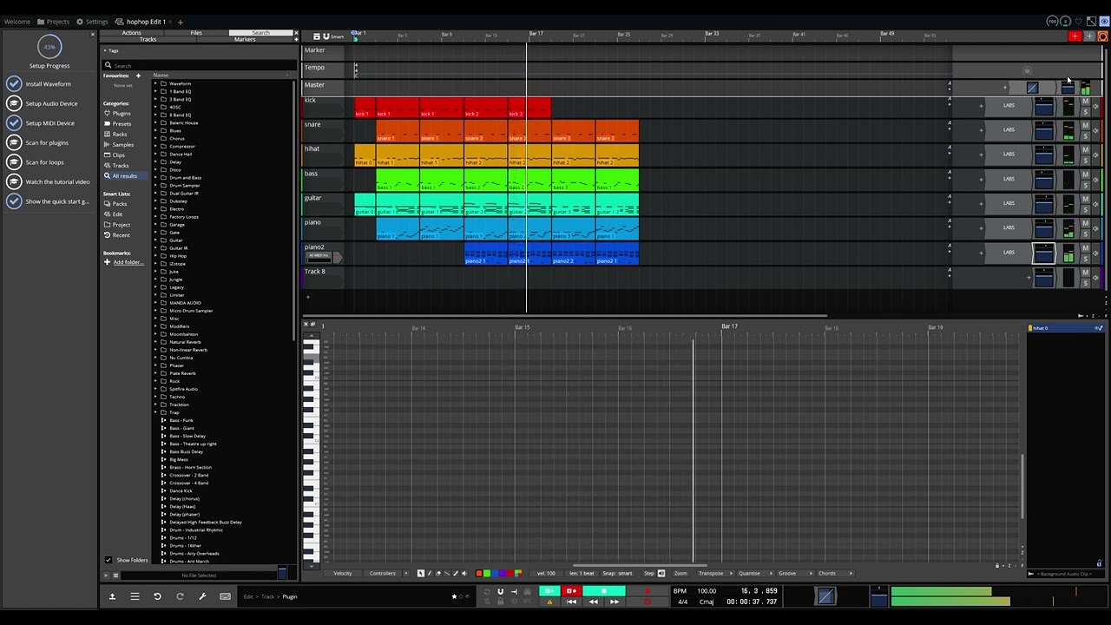Viewport: 1111px width, 625px height.
Task: Show All results in the browser
Action: pyautogui.click(x=124, y=176)
